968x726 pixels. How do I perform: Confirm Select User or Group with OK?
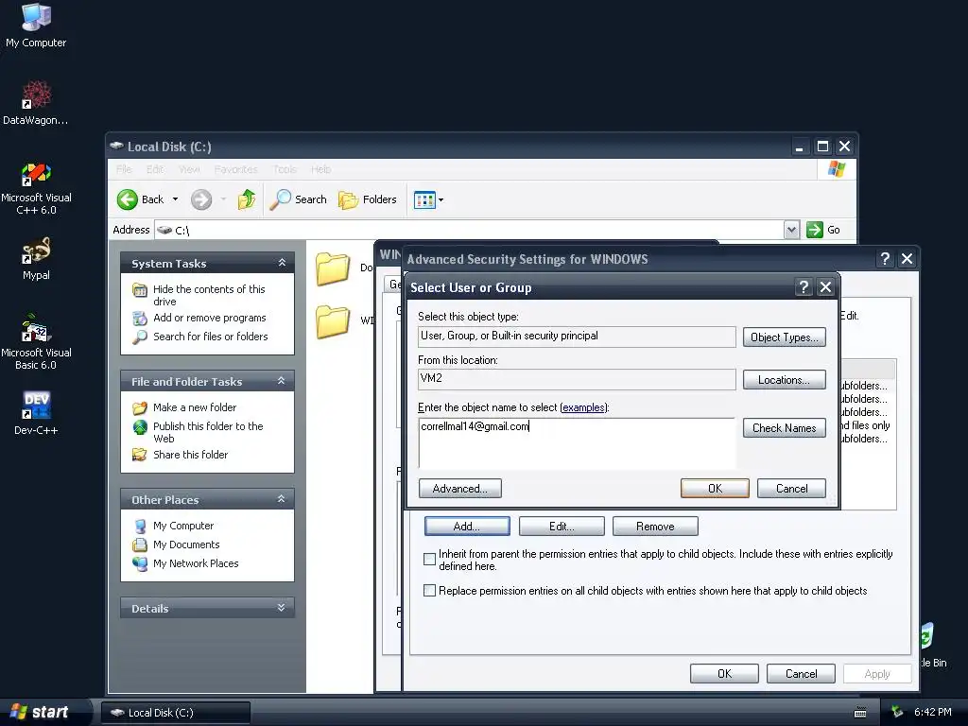tap(715, 489)
